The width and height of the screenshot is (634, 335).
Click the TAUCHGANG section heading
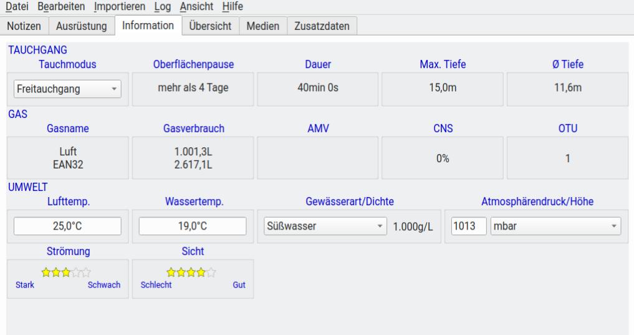pos(37,50)
